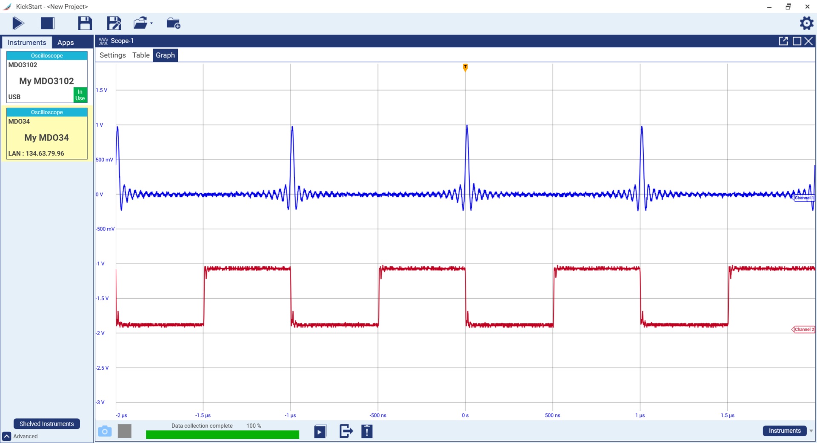The height and width of the screenshot is (443, 817).
Task: Click the In Use indicator on MDO3102
Action: 80,95
